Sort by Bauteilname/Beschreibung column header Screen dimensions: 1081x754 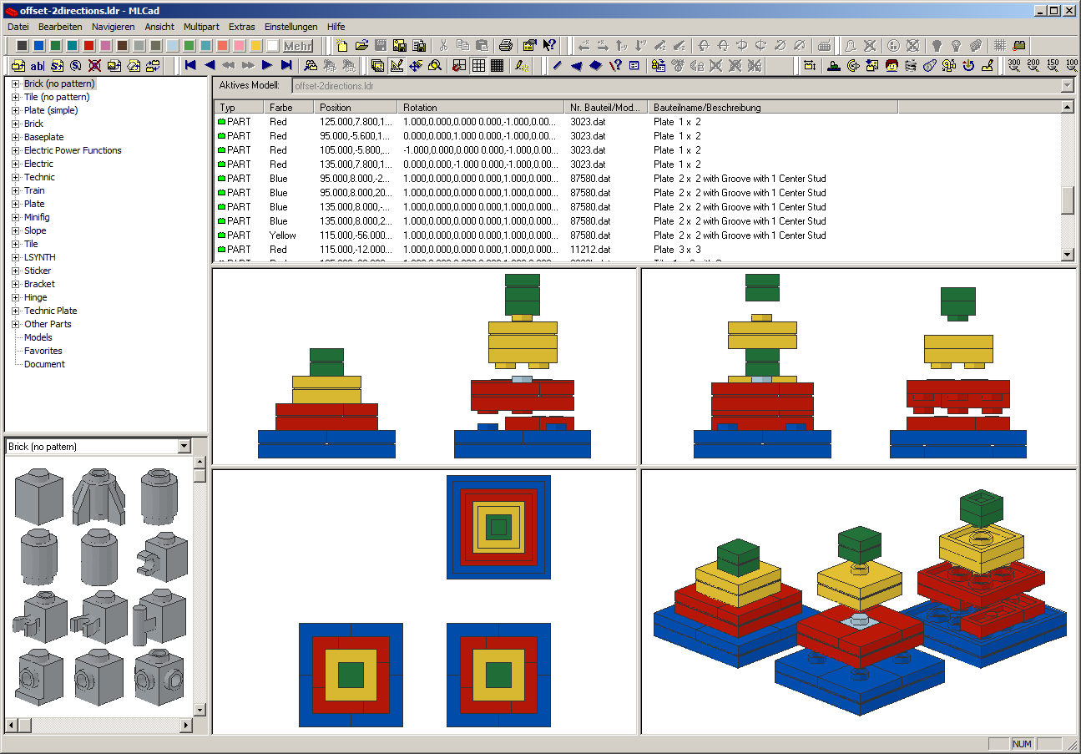tap(773, 107)
